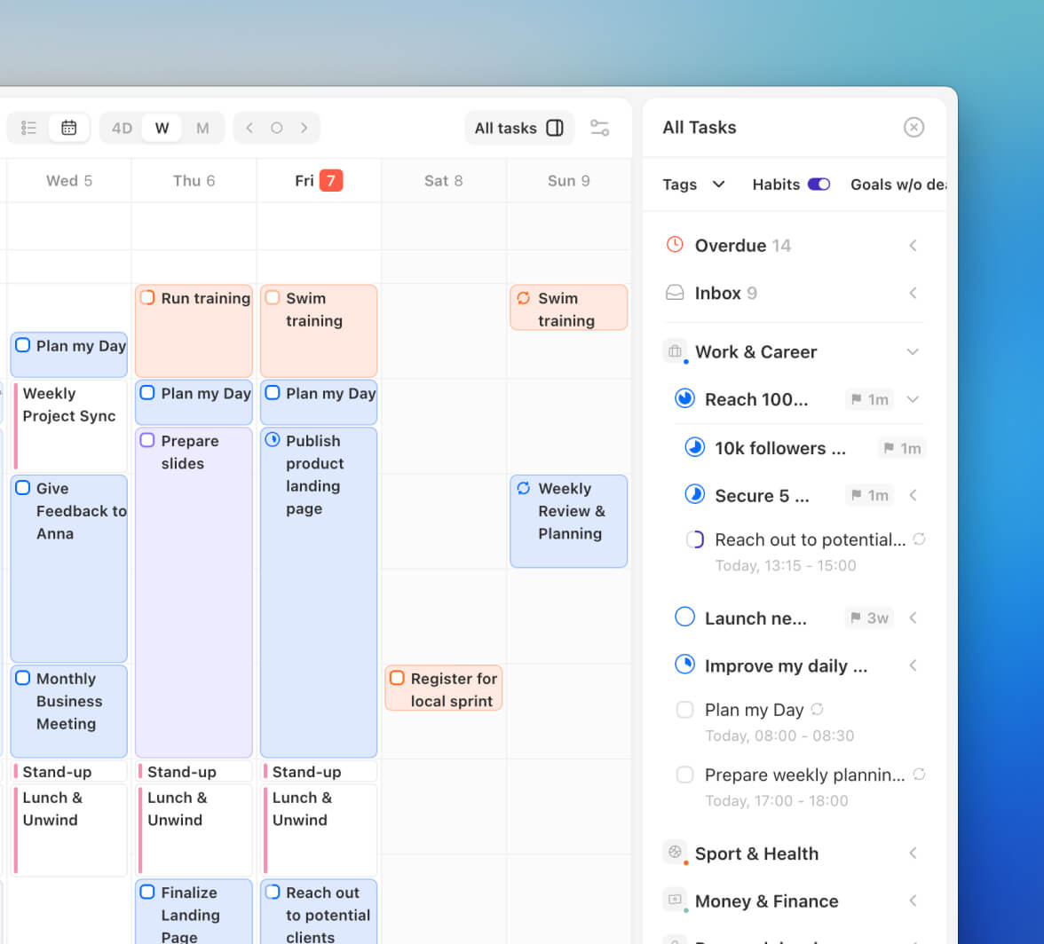Screen dimensions: 1044x944
Task: Click the Work & Career briefcase icon
Action: pos(675,351)
